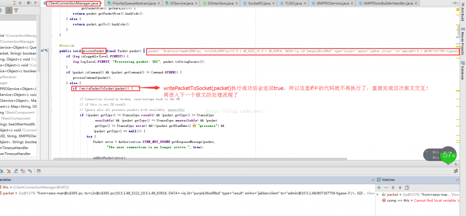Move watch down with arrow icon
The width and height of the screenshot is (466, 216).
(400, 188)
